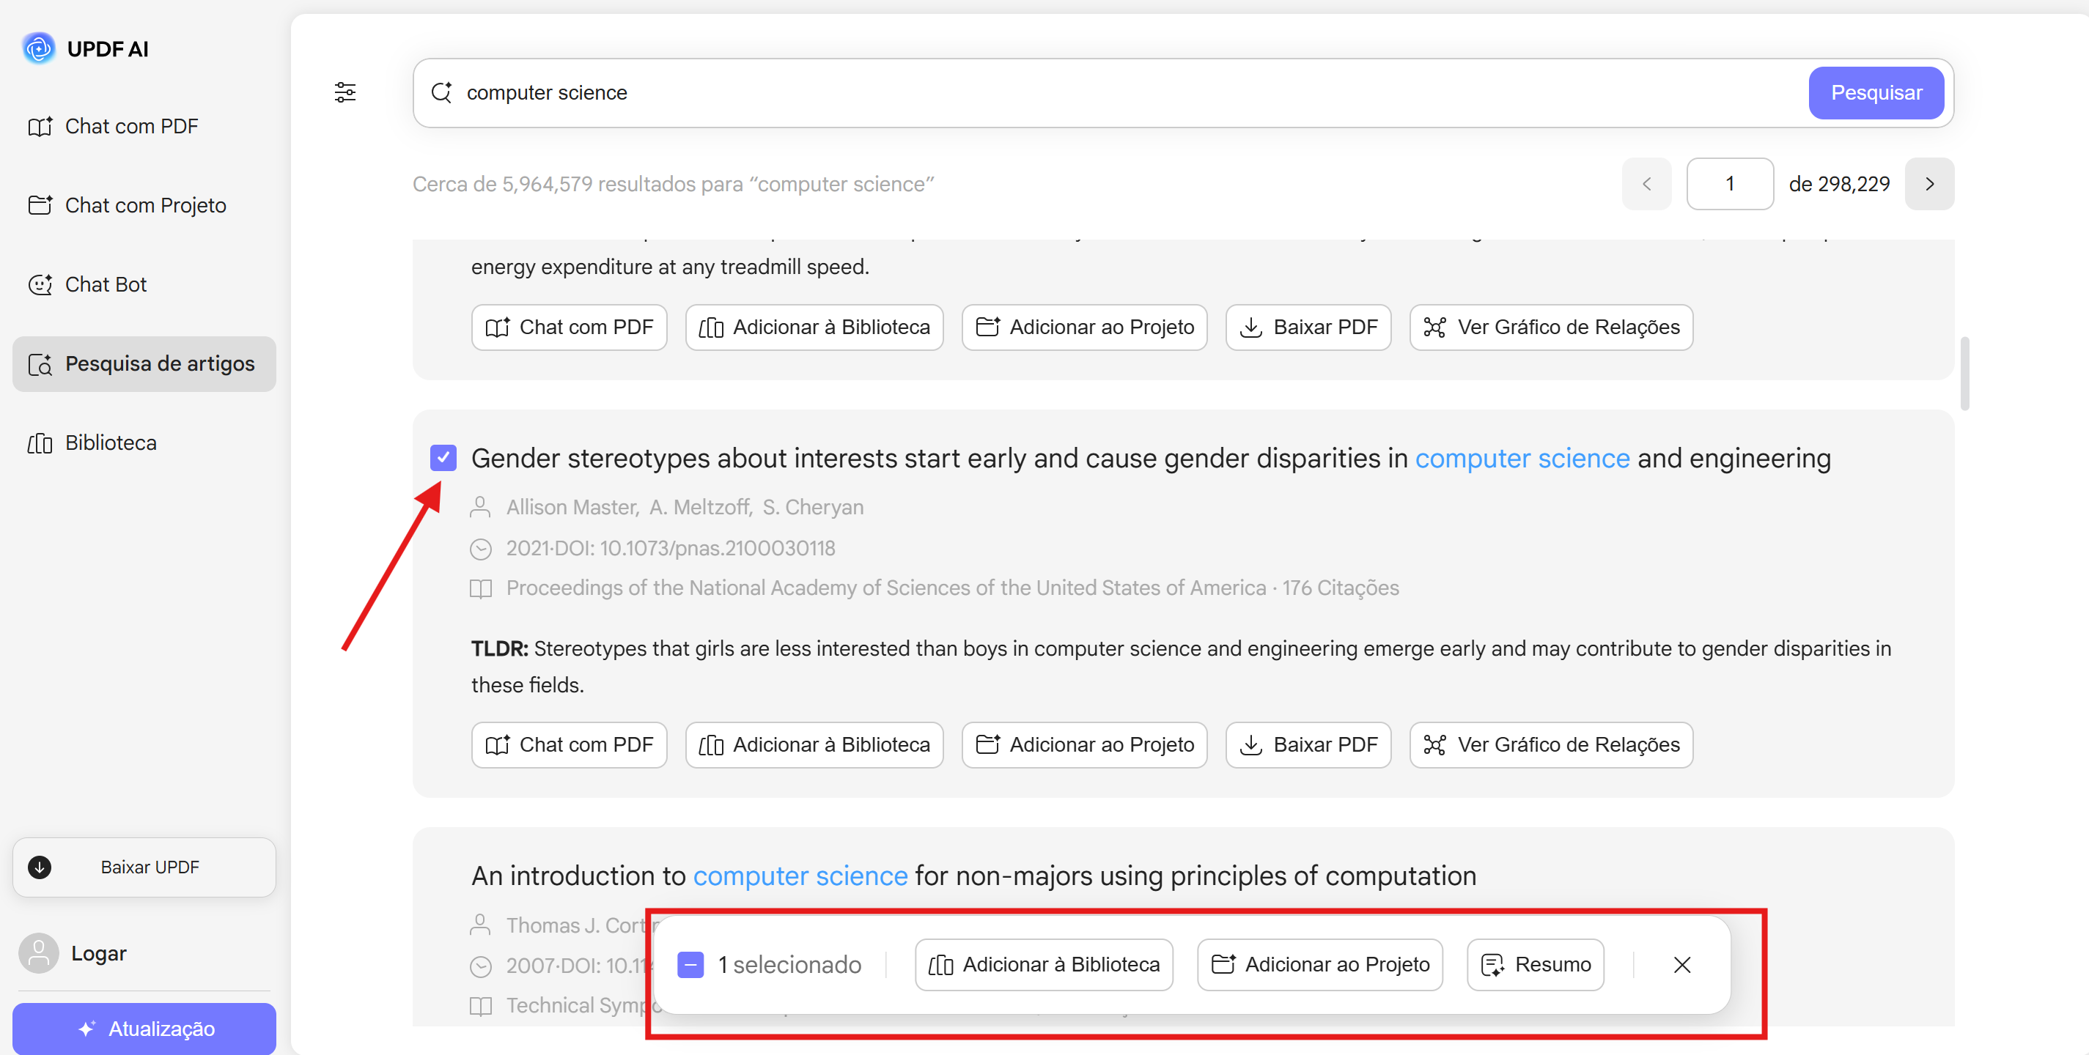Click the results count text
Viewport: 2089px width, 1055px height.
pyautogui.click(x=673, y=184)
